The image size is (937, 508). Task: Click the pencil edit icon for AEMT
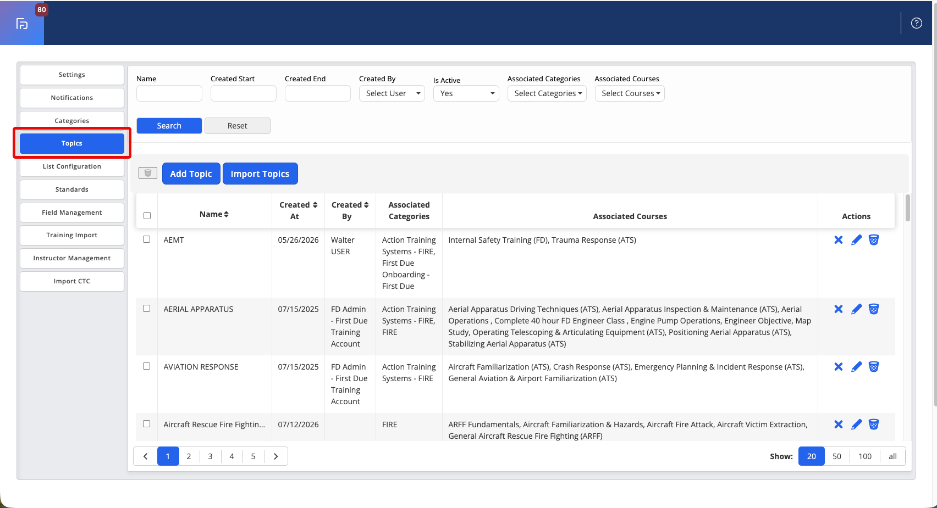pos(856,240)
